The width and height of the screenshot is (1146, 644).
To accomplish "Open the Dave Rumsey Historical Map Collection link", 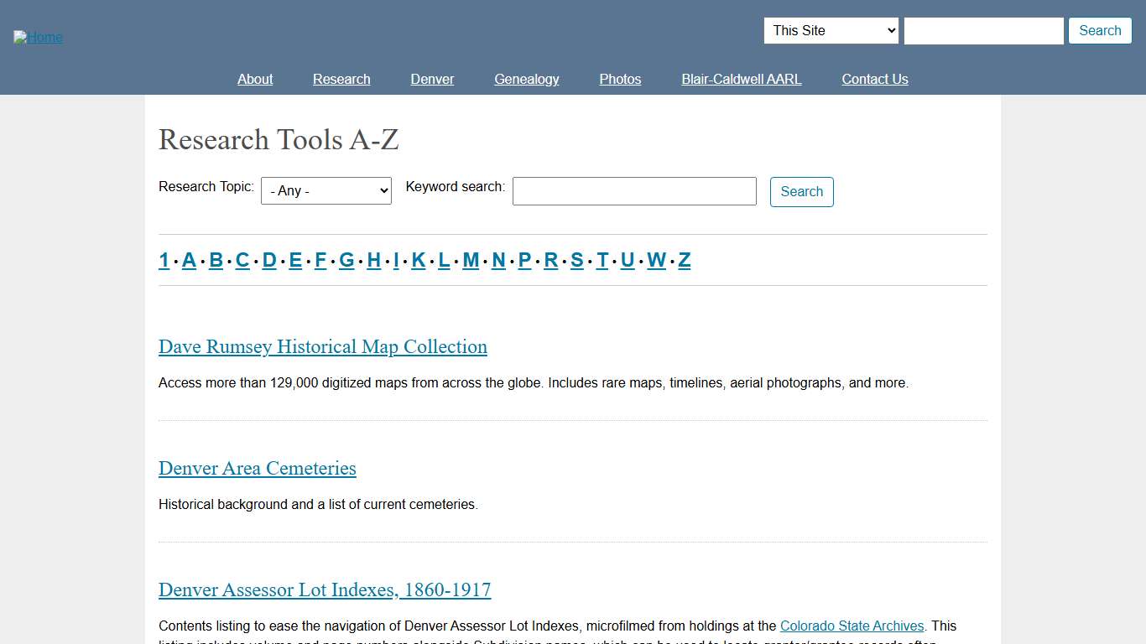I will 322,346.
